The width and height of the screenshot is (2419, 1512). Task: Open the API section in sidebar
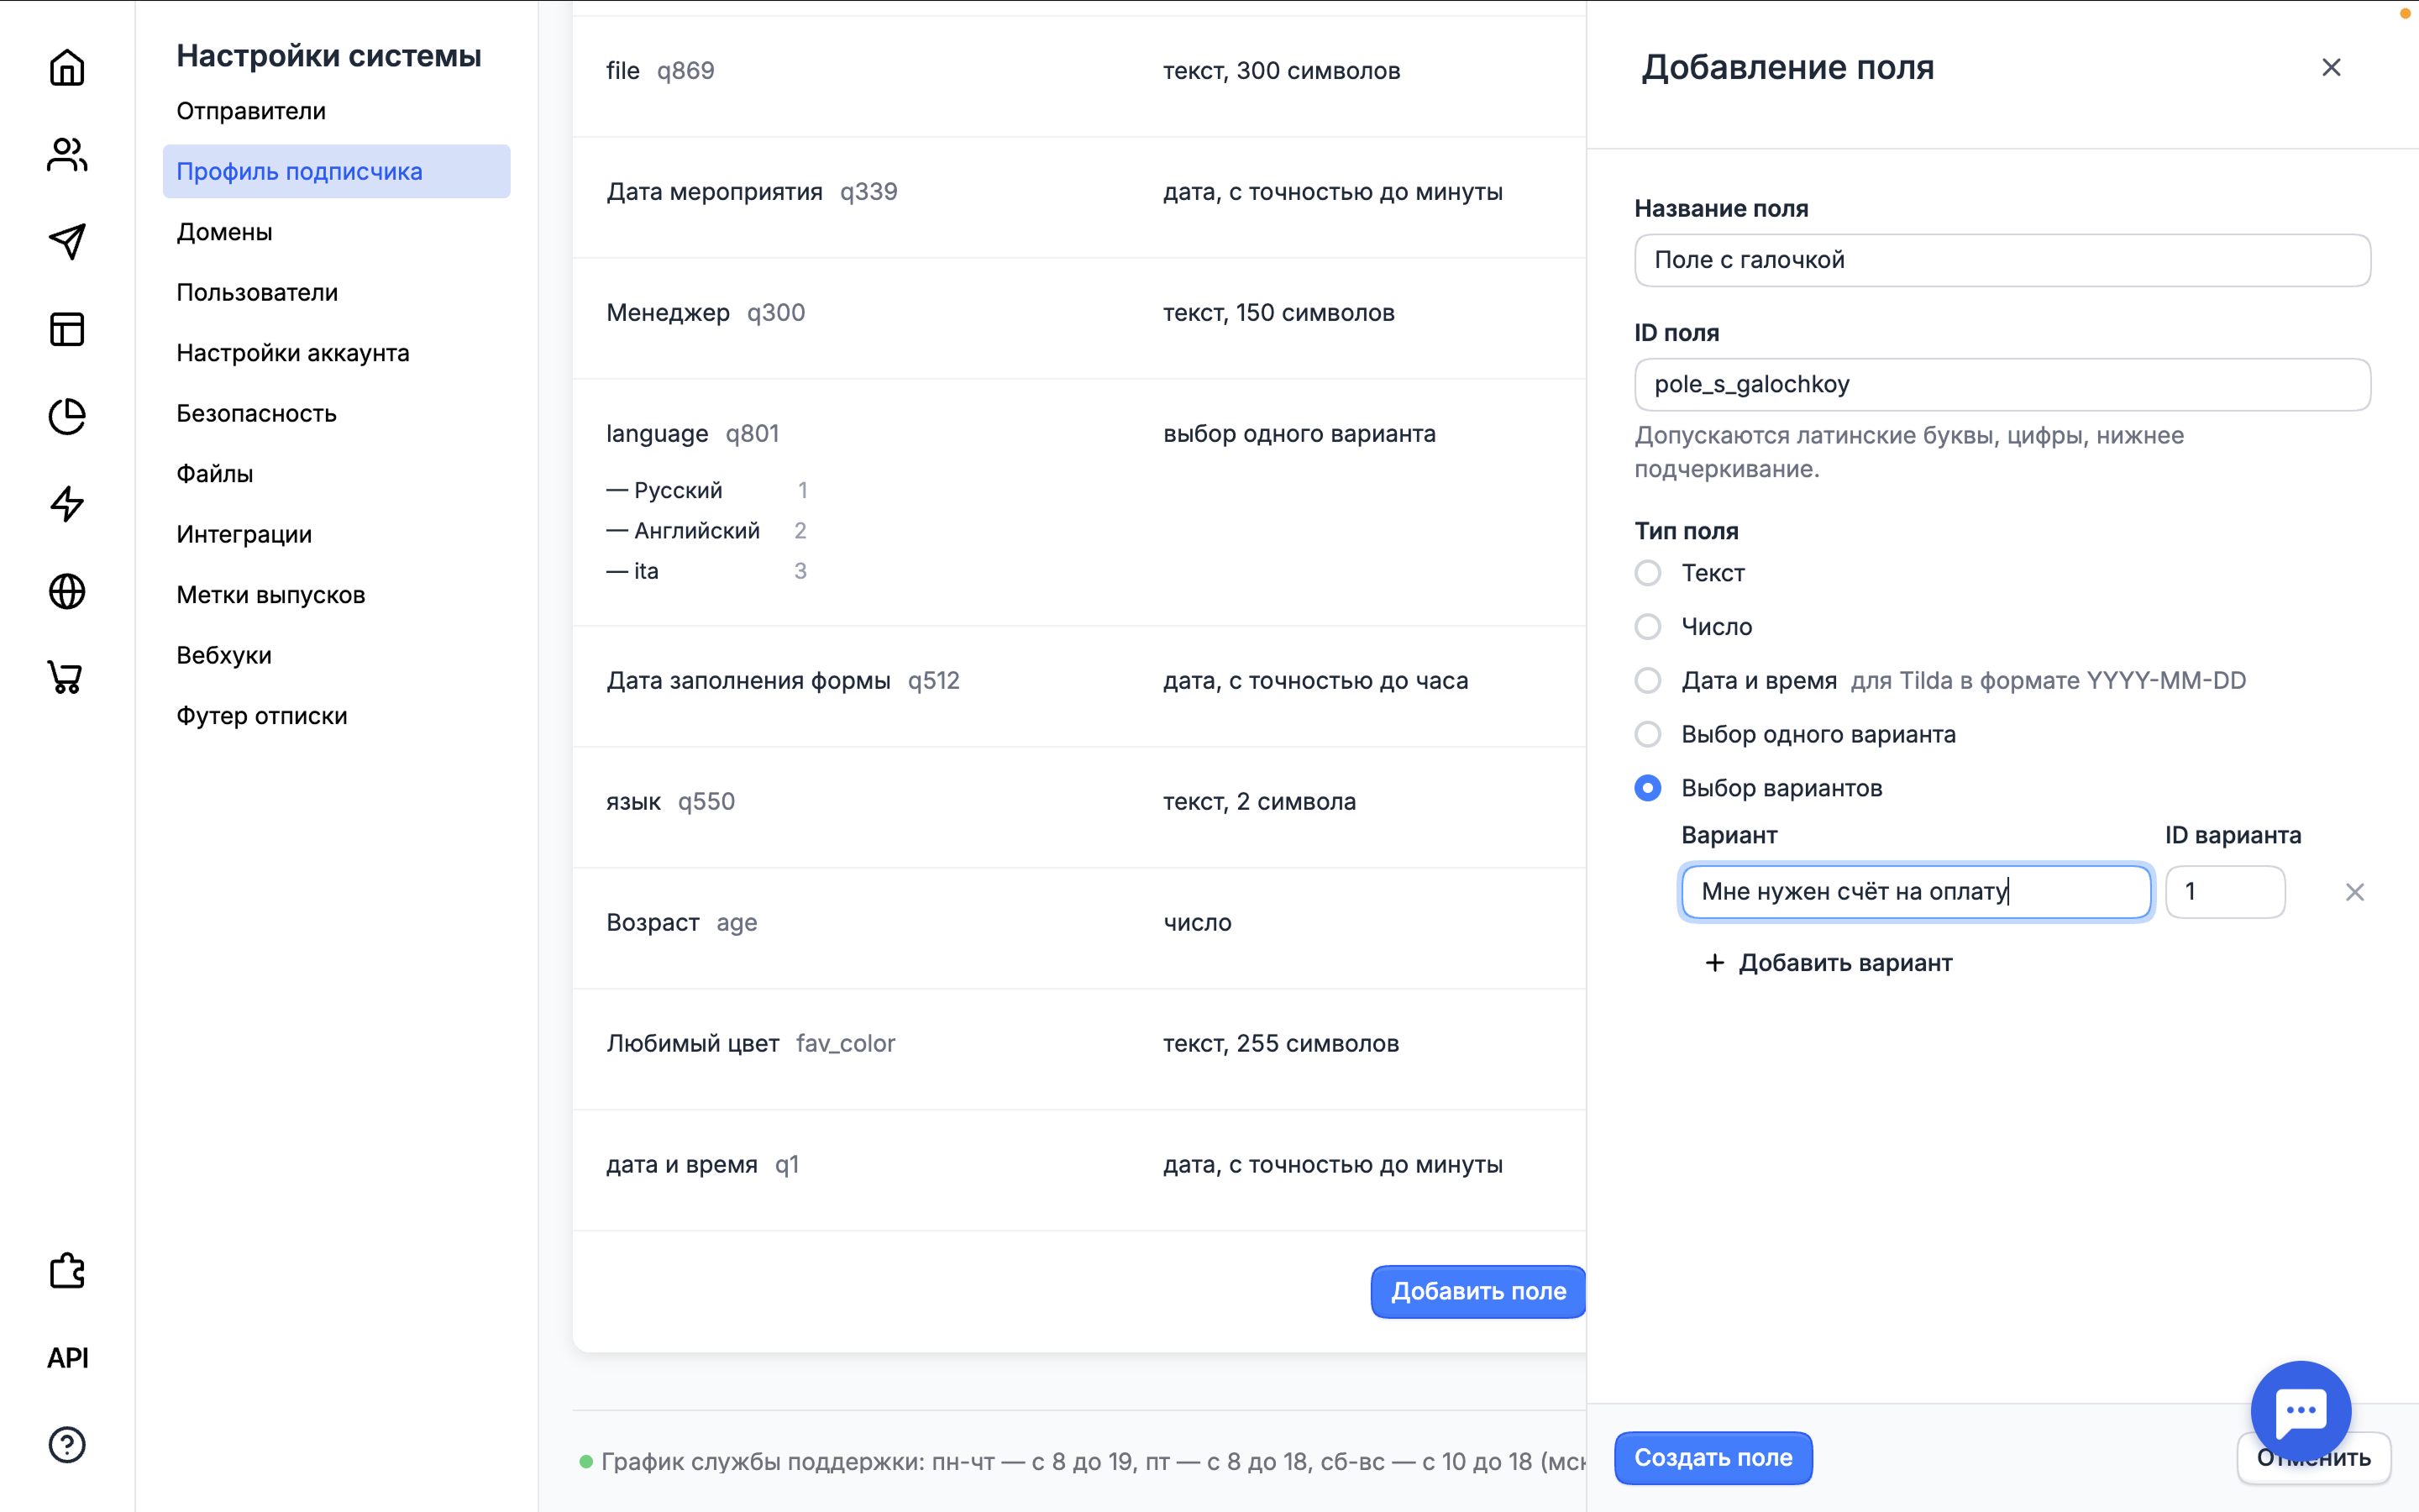pos(67,1358)
